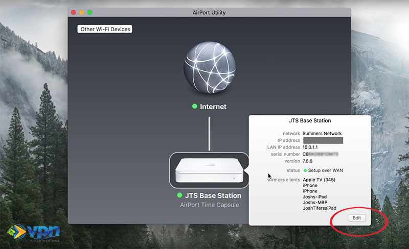Open Other Wi-Fi Devices list

coord(105,29)
